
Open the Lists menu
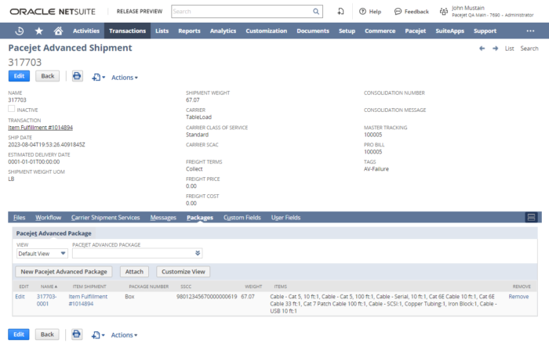click(162, 31)
